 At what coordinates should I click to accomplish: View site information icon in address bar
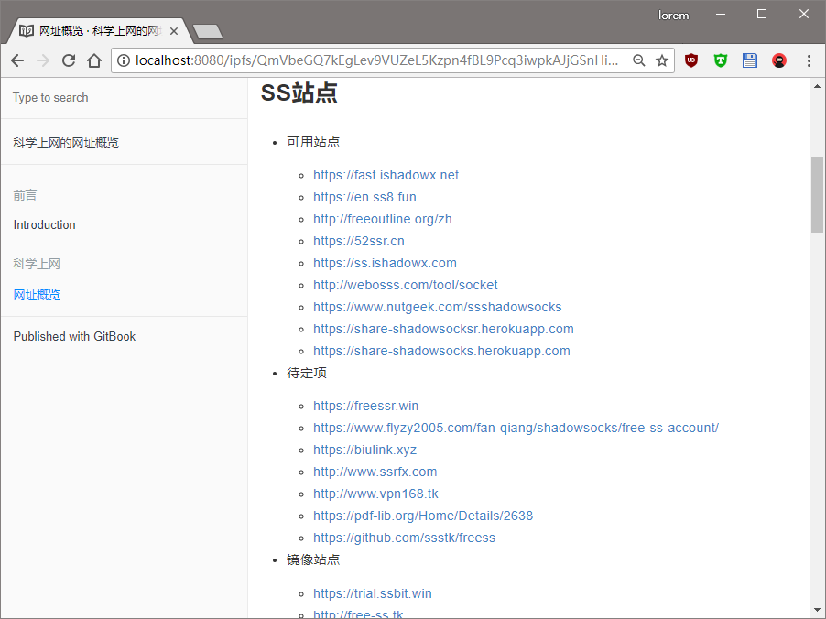point(124,60)
